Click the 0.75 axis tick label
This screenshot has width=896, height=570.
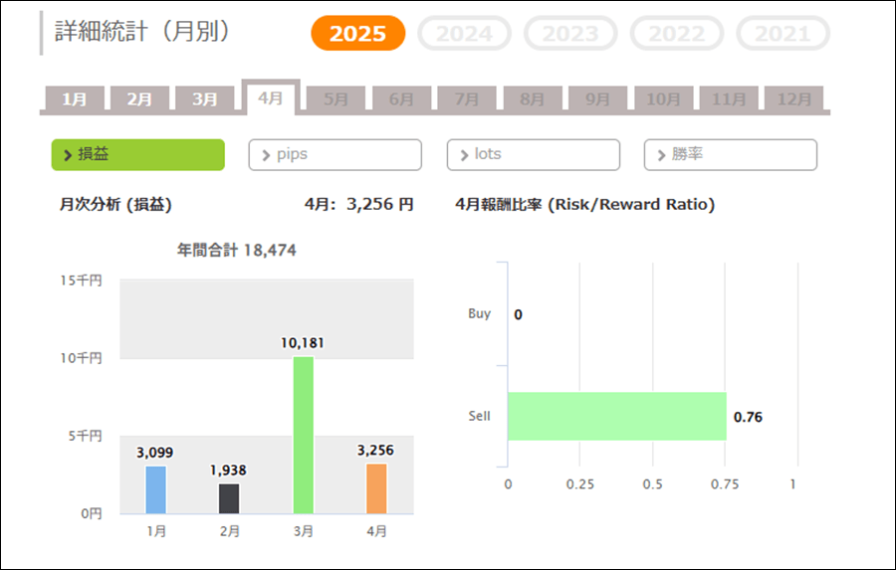(x=725, y=484)
